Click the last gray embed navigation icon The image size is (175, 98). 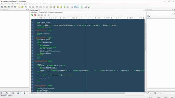(49, 15)
